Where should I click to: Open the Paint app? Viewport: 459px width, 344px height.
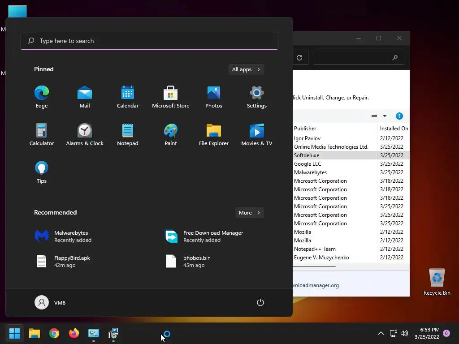point(171,134)
